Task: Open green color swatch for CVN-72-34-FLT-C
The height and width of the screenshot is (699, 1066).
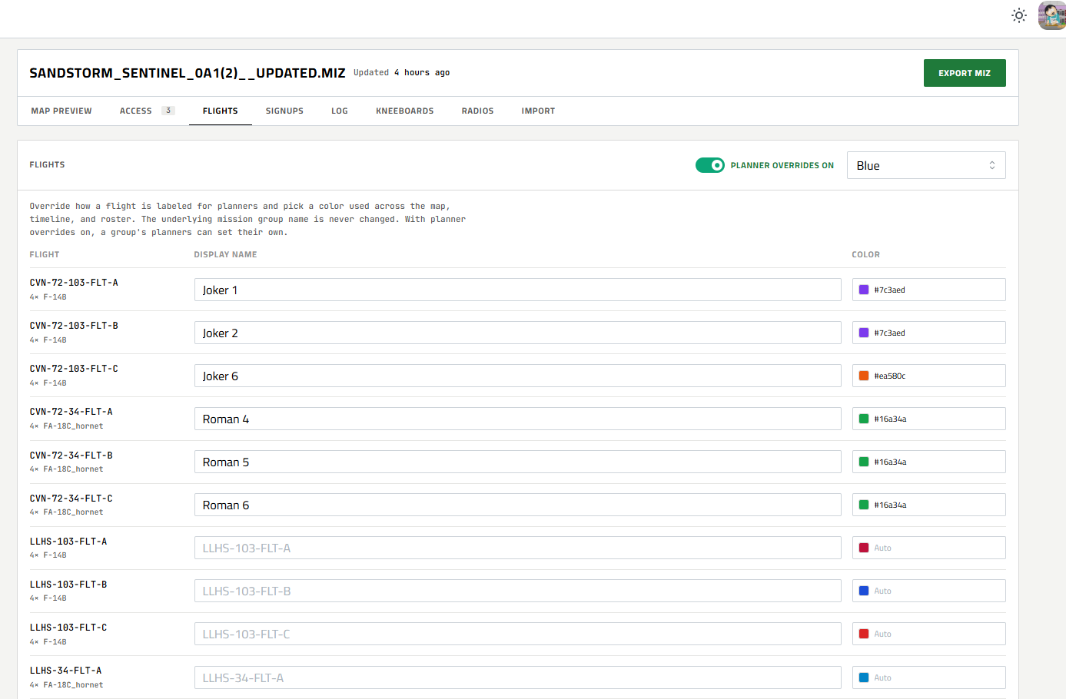Action: pos(864,505)
